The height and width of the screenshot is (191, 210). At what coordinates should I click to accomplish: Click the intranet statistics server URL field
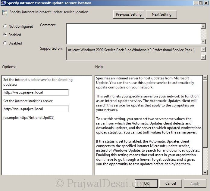[36, 109]
